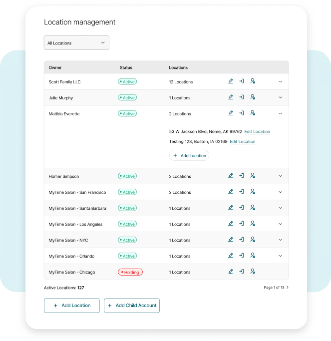
Task: Open user icon for MyTime Salon - Santa Barbara
Action: (x=253, y=208)
